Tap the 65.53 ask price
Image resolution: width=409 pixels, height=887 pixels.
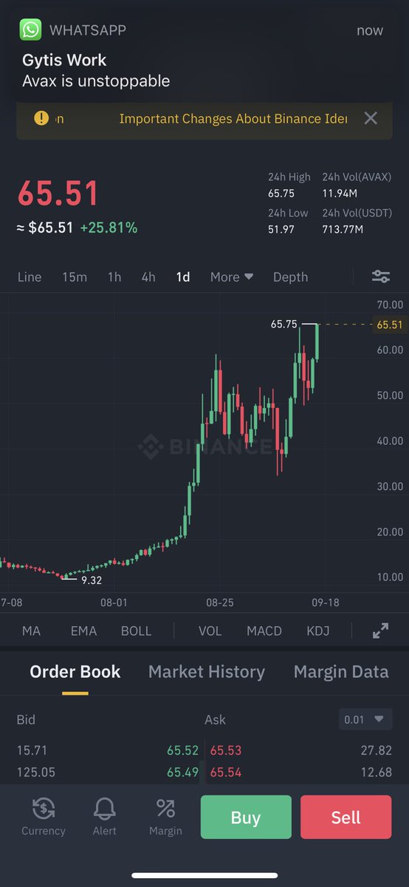click(226, 750)
